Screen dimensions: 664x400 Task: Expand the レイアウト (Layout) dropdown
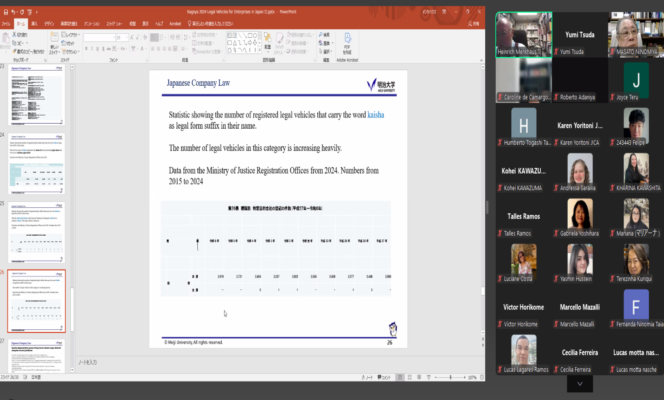click(x=70, y=35)
